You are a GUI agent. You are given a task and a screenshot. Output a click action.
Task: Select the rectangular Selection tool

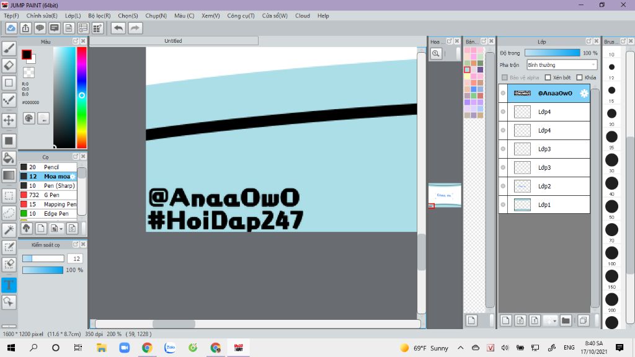click(x=9, y=196)
